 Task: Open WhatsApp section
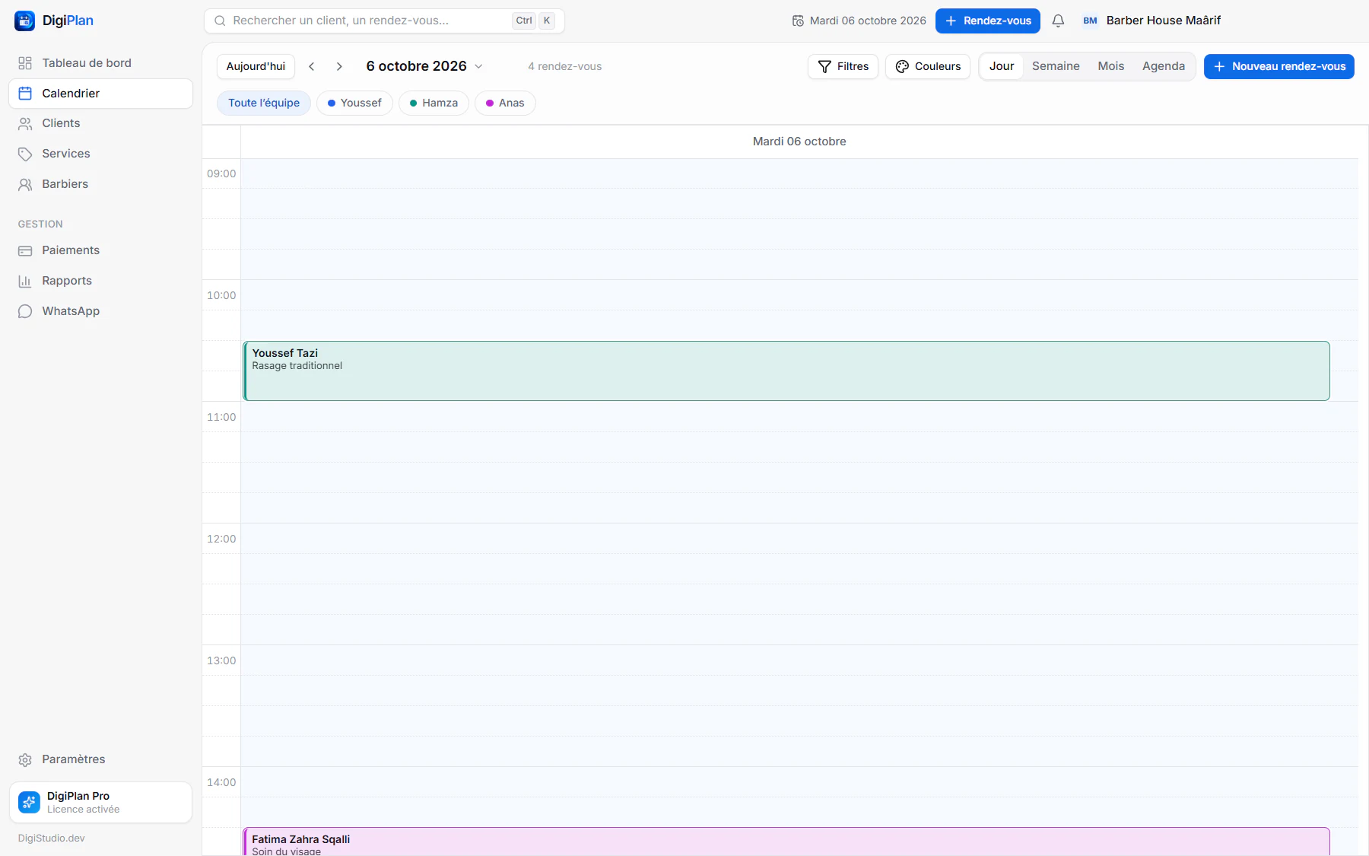(x=100, y=311)
